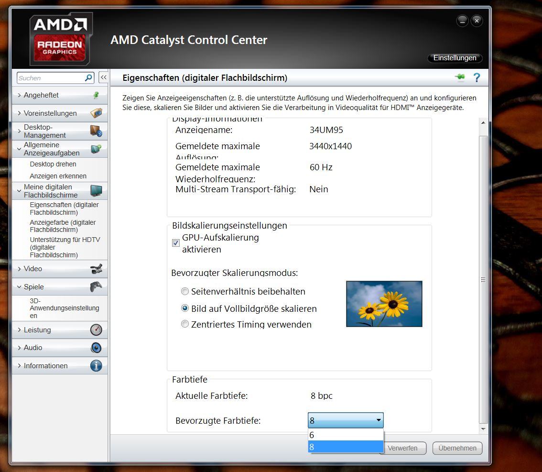
Task: Toggle the GPU-Aufskalierung aktivieren checkbox
Action: [x=175, y=243]
